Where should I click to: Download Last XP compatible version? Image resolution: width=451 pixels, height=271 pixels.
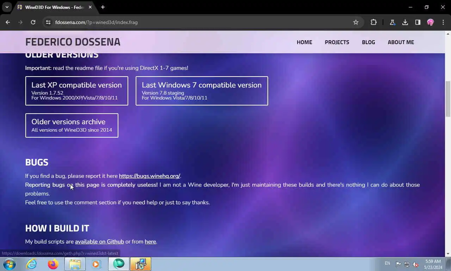[77, 91]
